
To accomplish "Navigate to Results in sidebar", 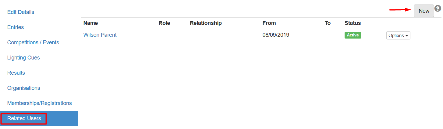I will click(16, 73).
